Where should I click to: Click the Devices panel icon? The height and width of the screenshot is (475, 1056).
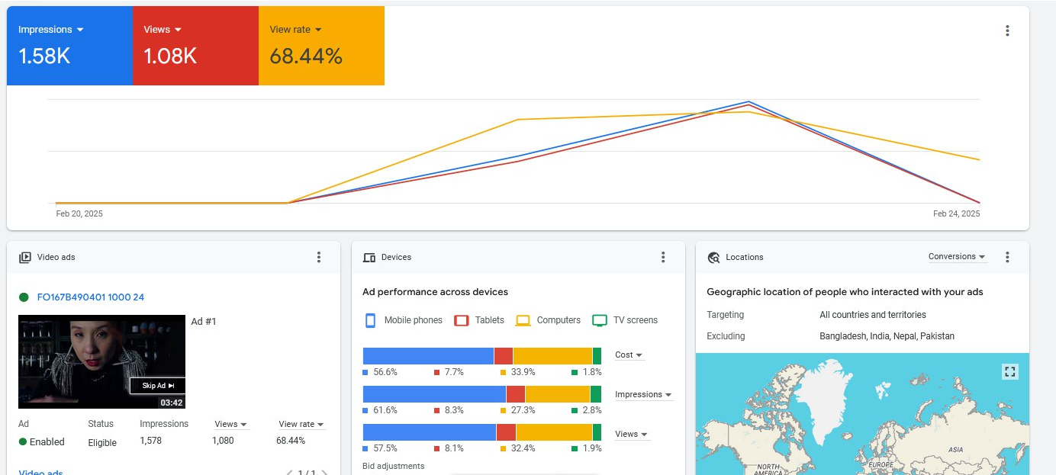[x=369, y=258]
